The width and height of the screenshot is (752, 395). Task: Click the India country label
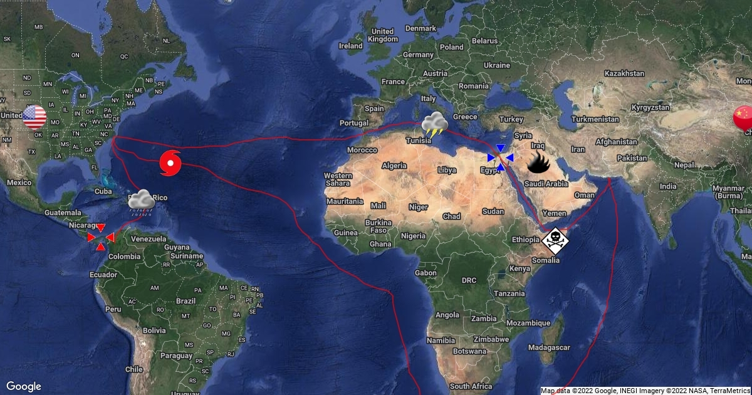click(668, 187)
